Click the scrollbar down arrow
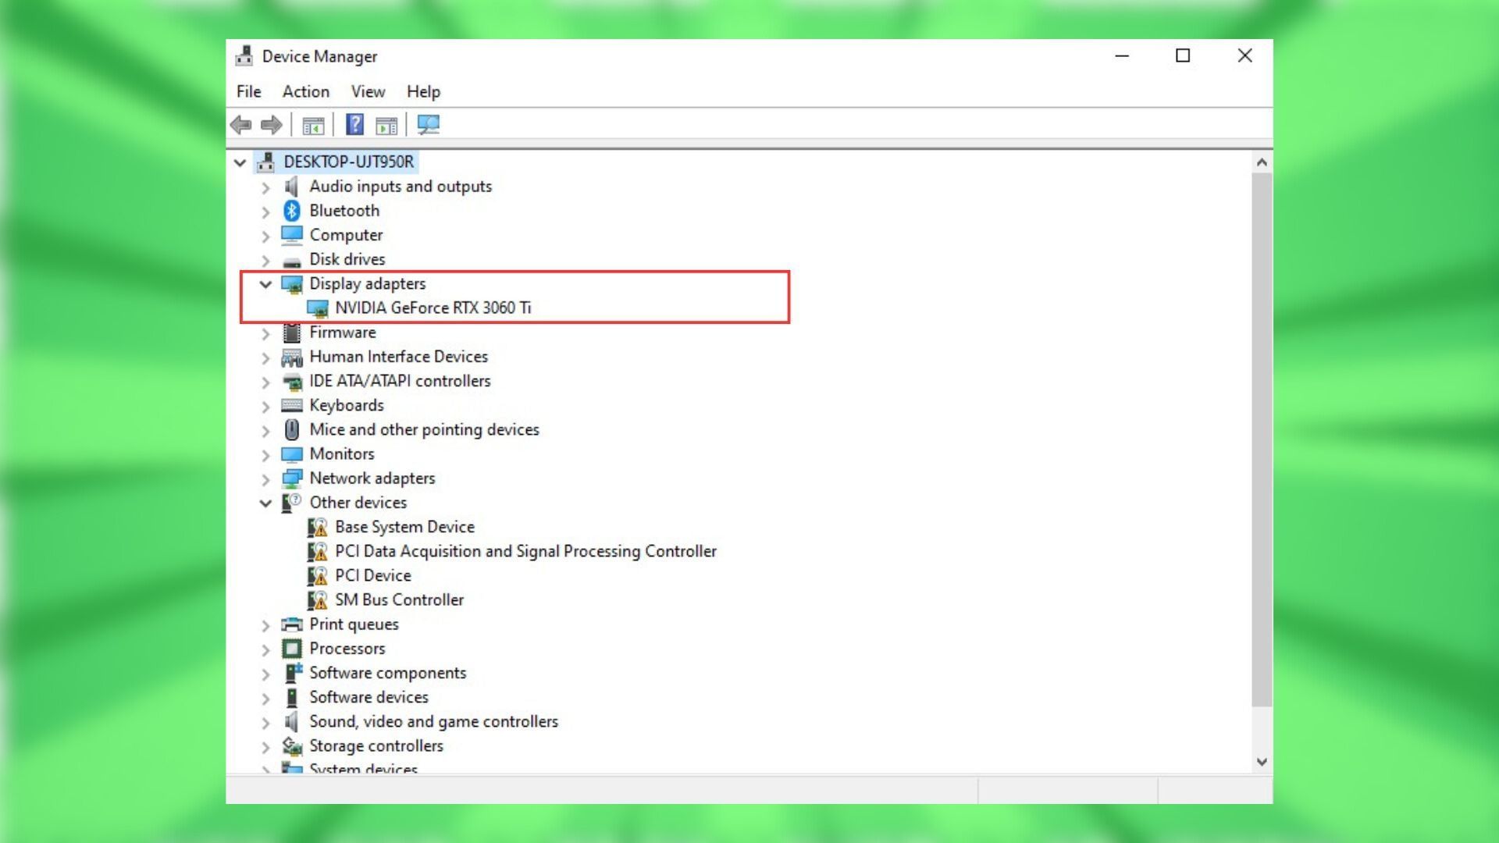The width and height of the screenshot is (1499, 843). pyautogui.click(x=1262, y=762)
